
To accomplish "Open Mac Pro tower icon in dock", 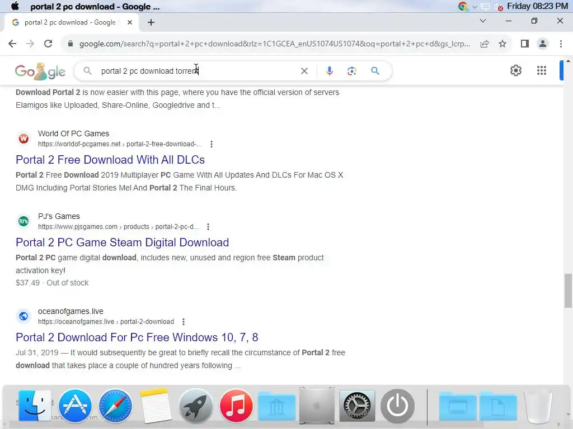I will [317, 406].
